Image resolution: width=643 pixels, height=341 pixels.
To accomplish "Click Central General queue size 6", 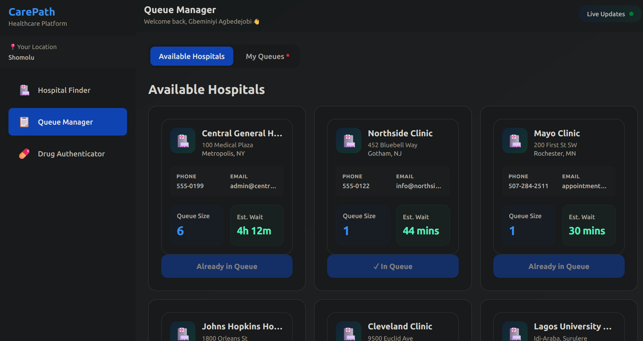I will (180, 231).
